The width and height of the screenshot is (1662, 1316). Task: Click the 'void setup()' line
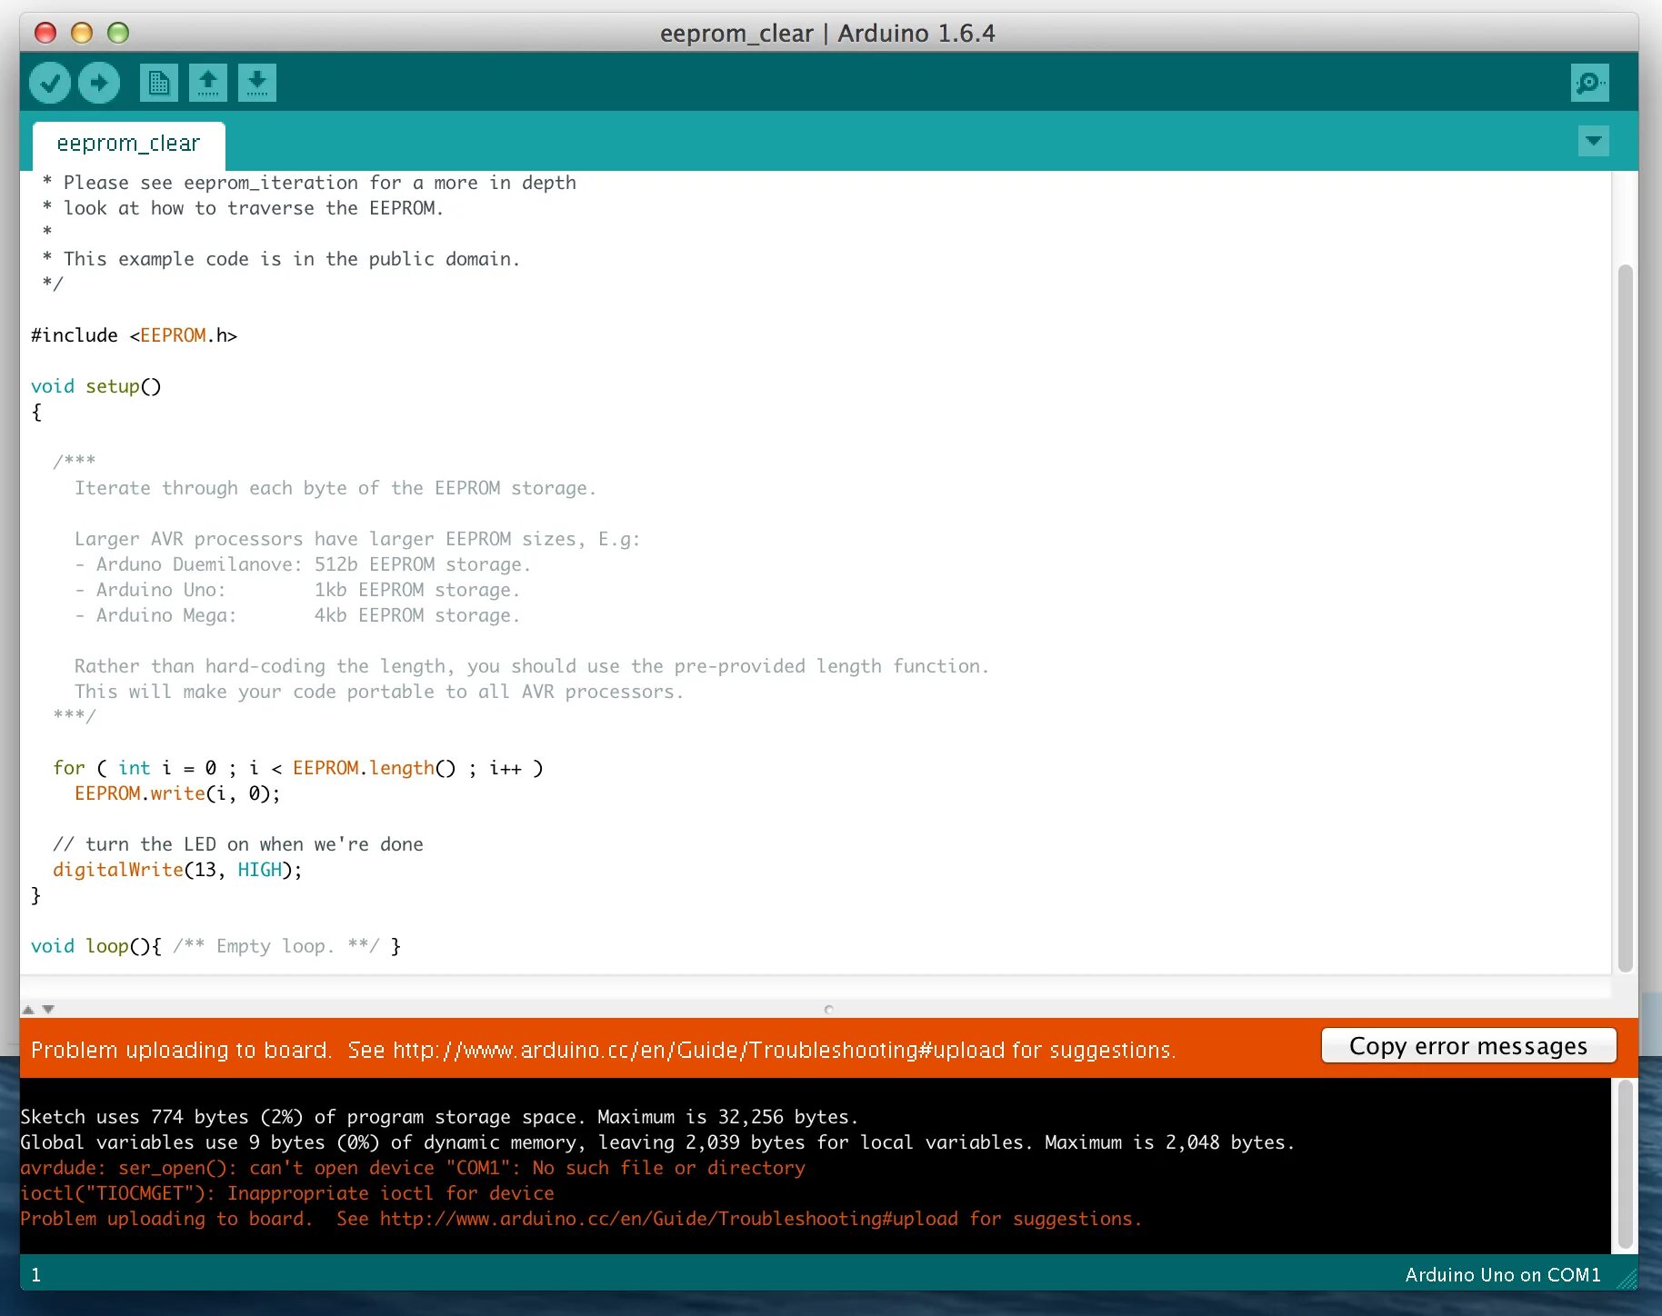point(96,386)
